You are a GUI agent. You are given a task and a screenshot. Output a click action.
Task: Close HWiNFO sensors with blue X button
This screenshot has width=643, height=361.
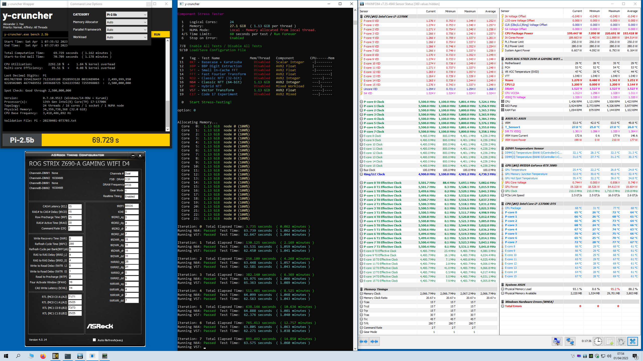pos(633,341)
